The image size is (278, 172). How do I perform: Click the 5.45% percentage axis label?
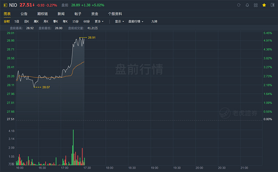pyautogui.click(x=268, y=33)
